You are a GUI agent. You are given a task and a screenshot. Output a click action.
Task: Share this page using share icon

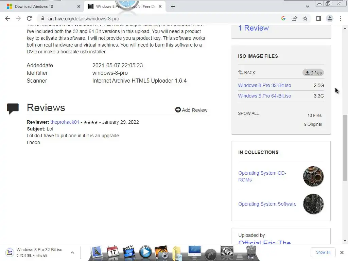click(294, 18)
